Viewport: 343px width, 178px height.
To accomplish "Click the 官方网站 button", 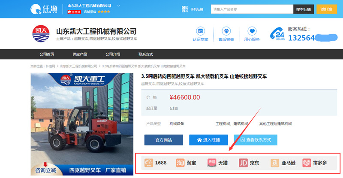I will (x=164, y=140).
